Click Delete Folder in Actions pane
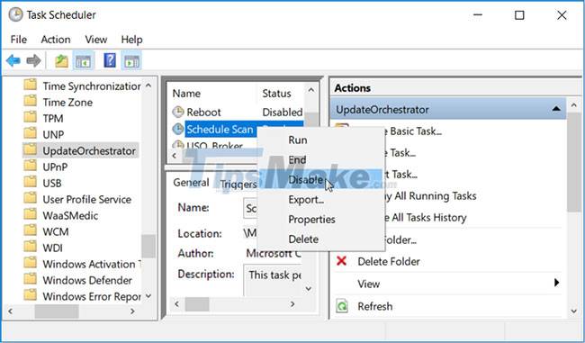This screenshot has height=343, width=585. pos(389,261)
